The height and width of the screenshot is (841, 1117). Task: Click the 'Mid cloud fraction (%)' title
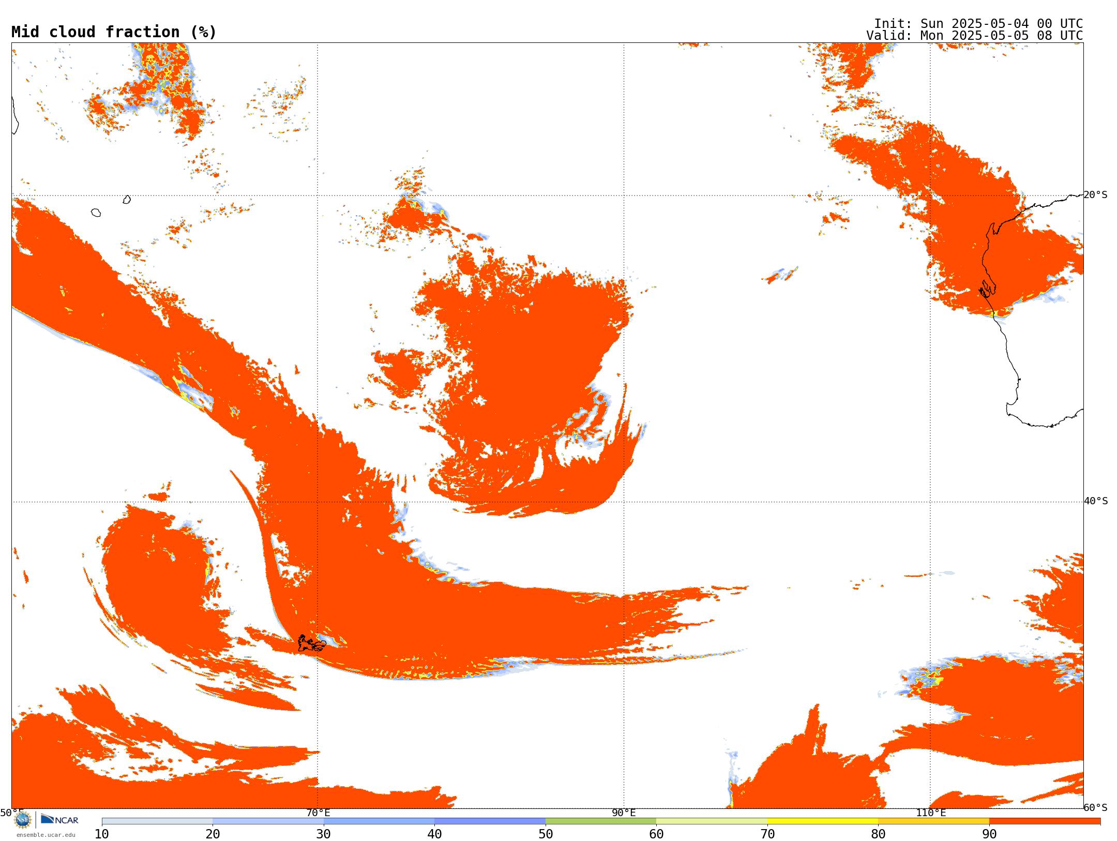pyautogui.click(x=114, y=32)
